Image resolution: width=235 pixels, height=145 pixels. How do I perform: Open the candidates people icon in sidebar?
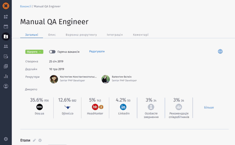[6, 47]
